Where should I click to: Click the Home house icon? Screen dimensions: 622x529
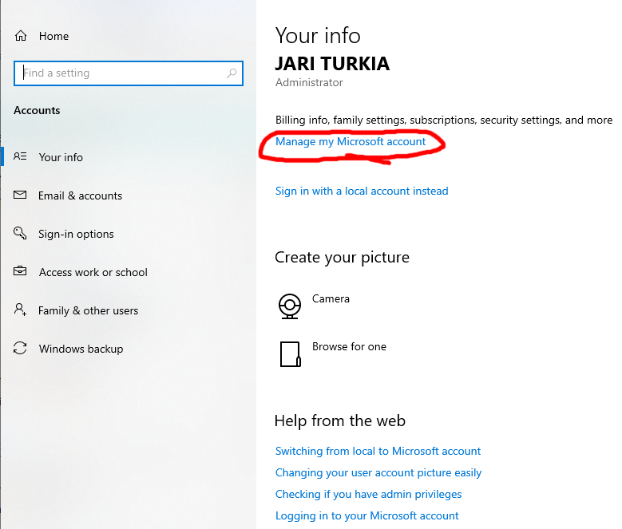point(21,36)
